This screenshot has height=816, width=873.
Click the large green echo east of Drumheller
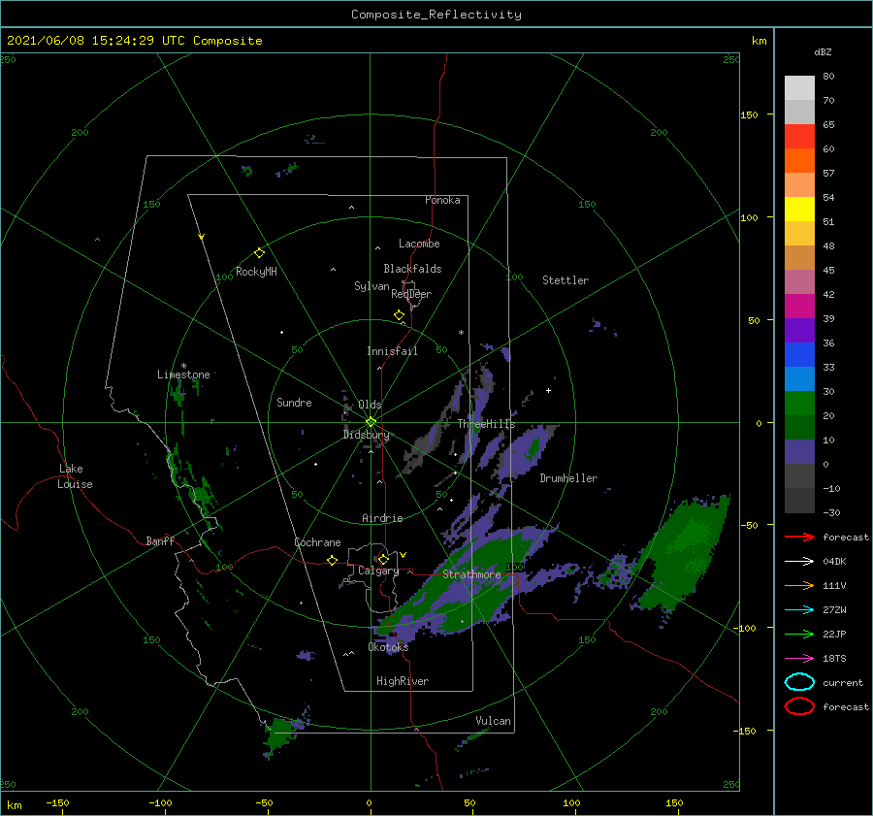[686, 551]
